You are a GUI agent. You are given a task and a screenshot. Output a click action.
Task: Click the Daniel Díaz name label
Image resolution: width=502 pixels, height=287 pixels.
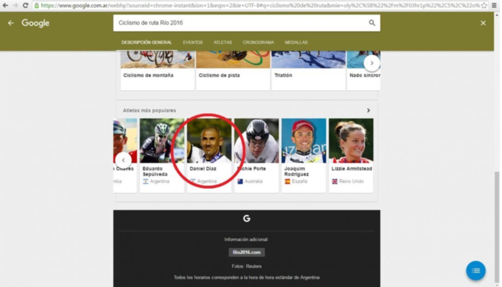click(x=203, y=169)
